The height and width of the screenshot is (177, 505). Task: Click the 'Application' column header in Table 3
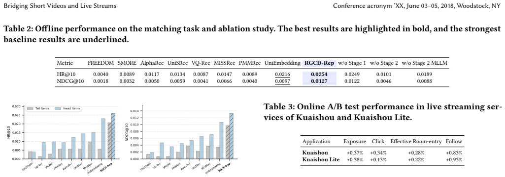pos(317,141)
